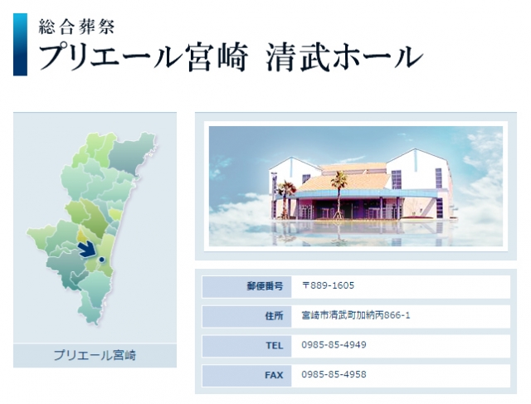This screenshot has height=404, width=531.
Task: Open the hall building photo
Action: pos(355,187)
